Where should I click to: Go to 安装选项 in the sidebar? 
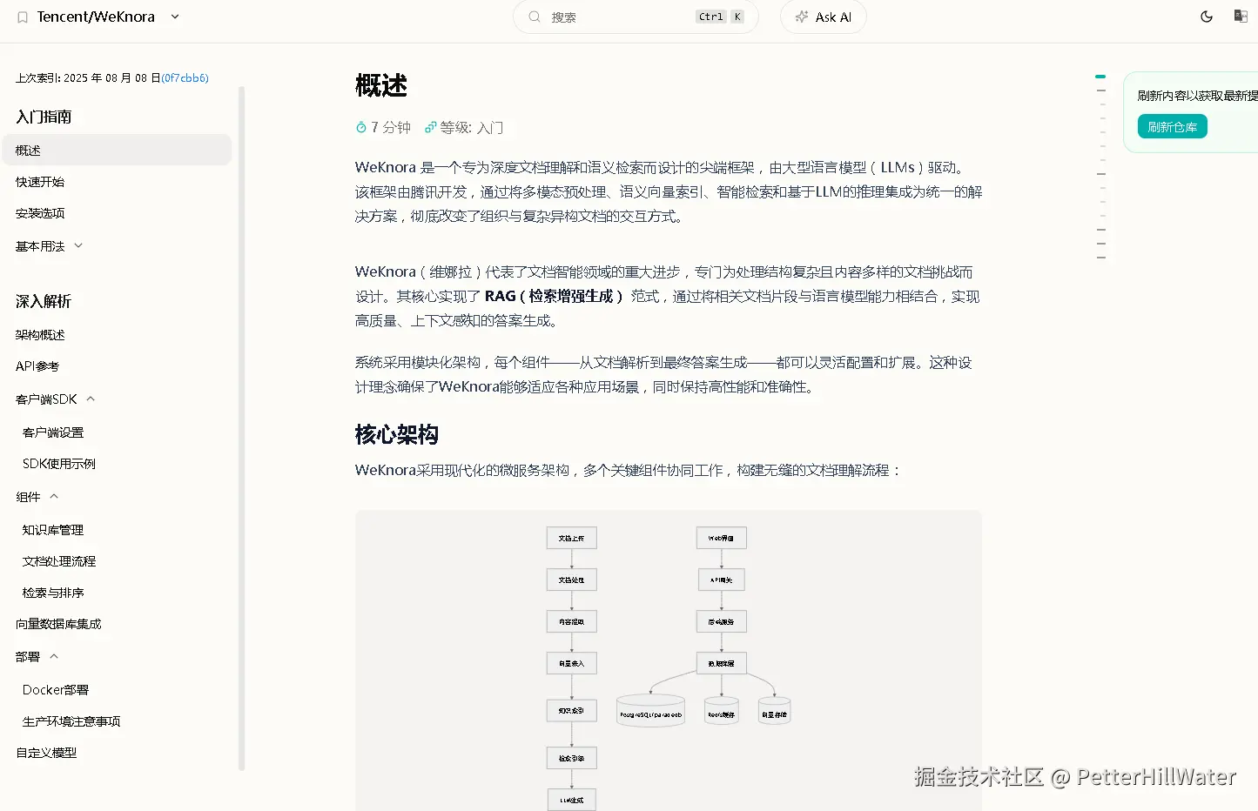tap(40, 213)
